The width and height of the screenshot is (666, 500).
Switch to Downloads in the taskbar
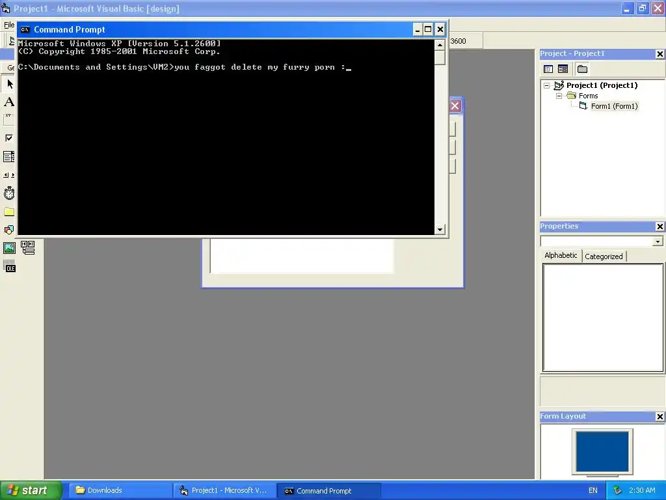(x=120, y=490)
